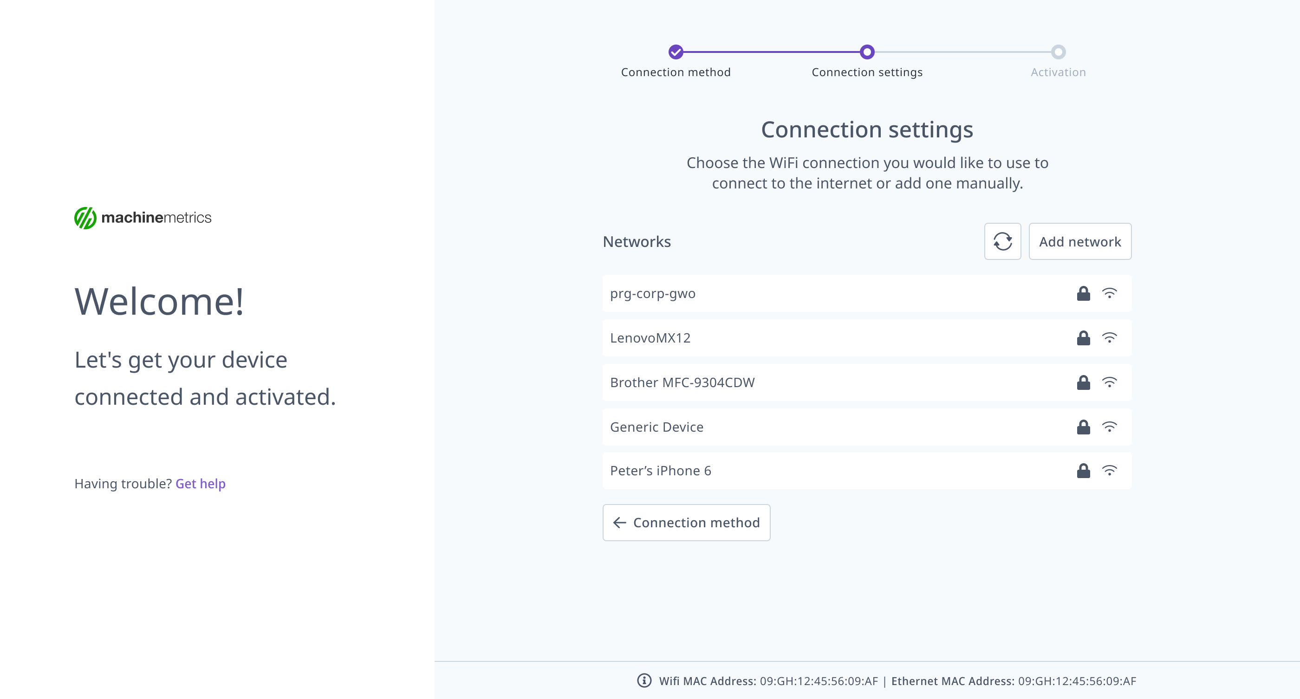Screen dimensions: 1300x699
Task: Select the LenovoMX12 network
Action: 807,337
